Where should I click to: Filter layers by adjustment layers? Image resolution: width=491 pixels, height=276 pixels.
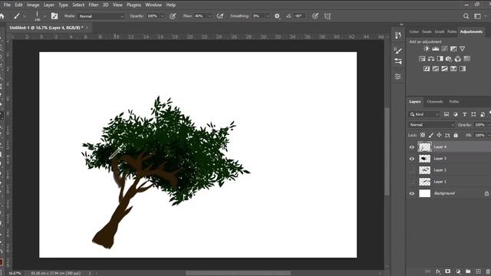[455, 114]
